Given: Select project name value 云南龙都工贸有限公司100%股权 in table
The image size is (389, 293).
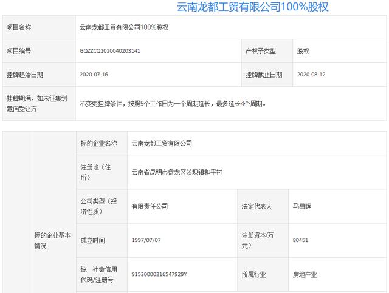Looking at the screenshot, I should click(x=124, y=27).
